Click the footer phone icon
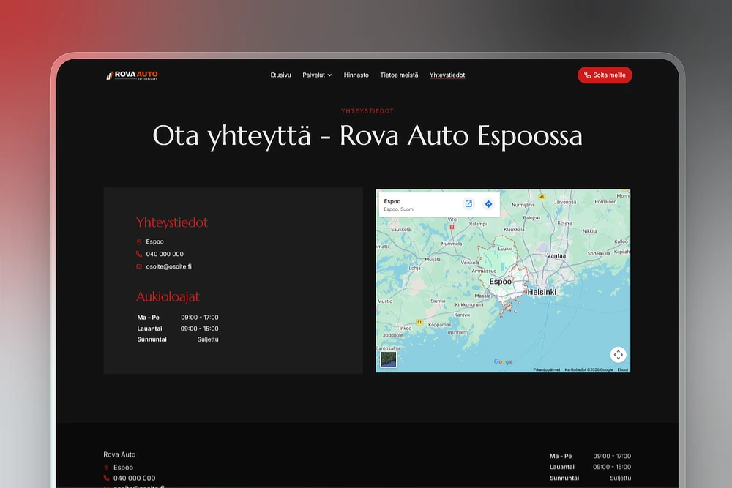 click(x=106, y=478)
